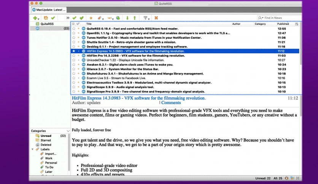
Task: Collapse the Labels tree triangle
Action: (x=32, y=149)
